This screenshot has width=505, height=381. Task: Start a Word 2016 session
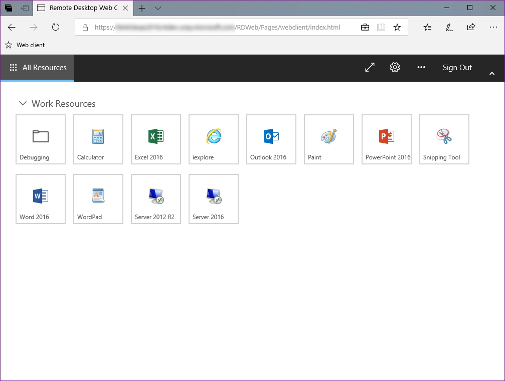pos(40,199)
